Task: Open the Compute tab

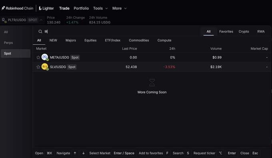Action: coord(164,40)
